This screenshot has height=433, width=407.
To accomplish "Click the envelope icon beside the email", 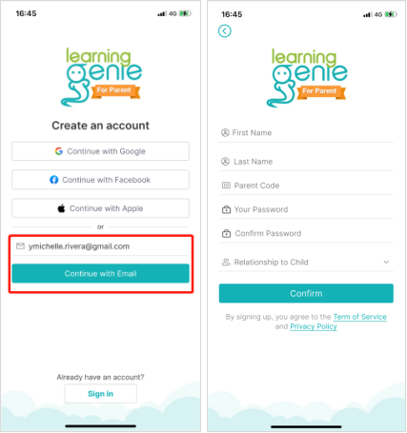I will tap(20, 246).
